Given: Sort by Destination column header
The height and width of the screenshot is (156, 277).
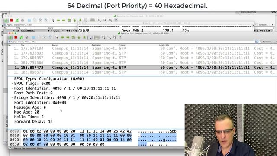Looking at the screenshot, I should tap(97, 45).
